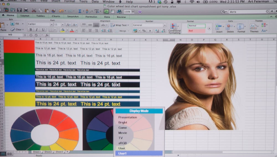Click the Filter funnel toolbar icon
Image resolution: width=277 pixels, height=157 pixels.
(97, 11)
